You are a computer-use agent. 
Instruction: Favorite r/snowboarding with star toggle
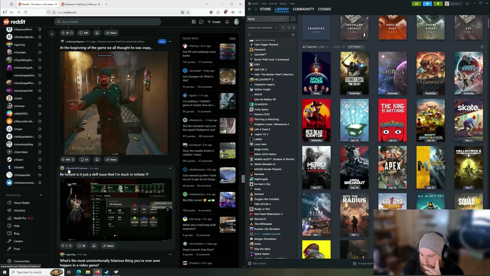(39, 145)
